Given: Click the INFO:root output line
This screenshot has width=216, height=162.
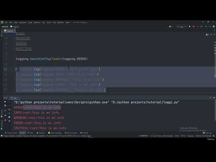Looking at the screenshot, I should coord(36,112).
